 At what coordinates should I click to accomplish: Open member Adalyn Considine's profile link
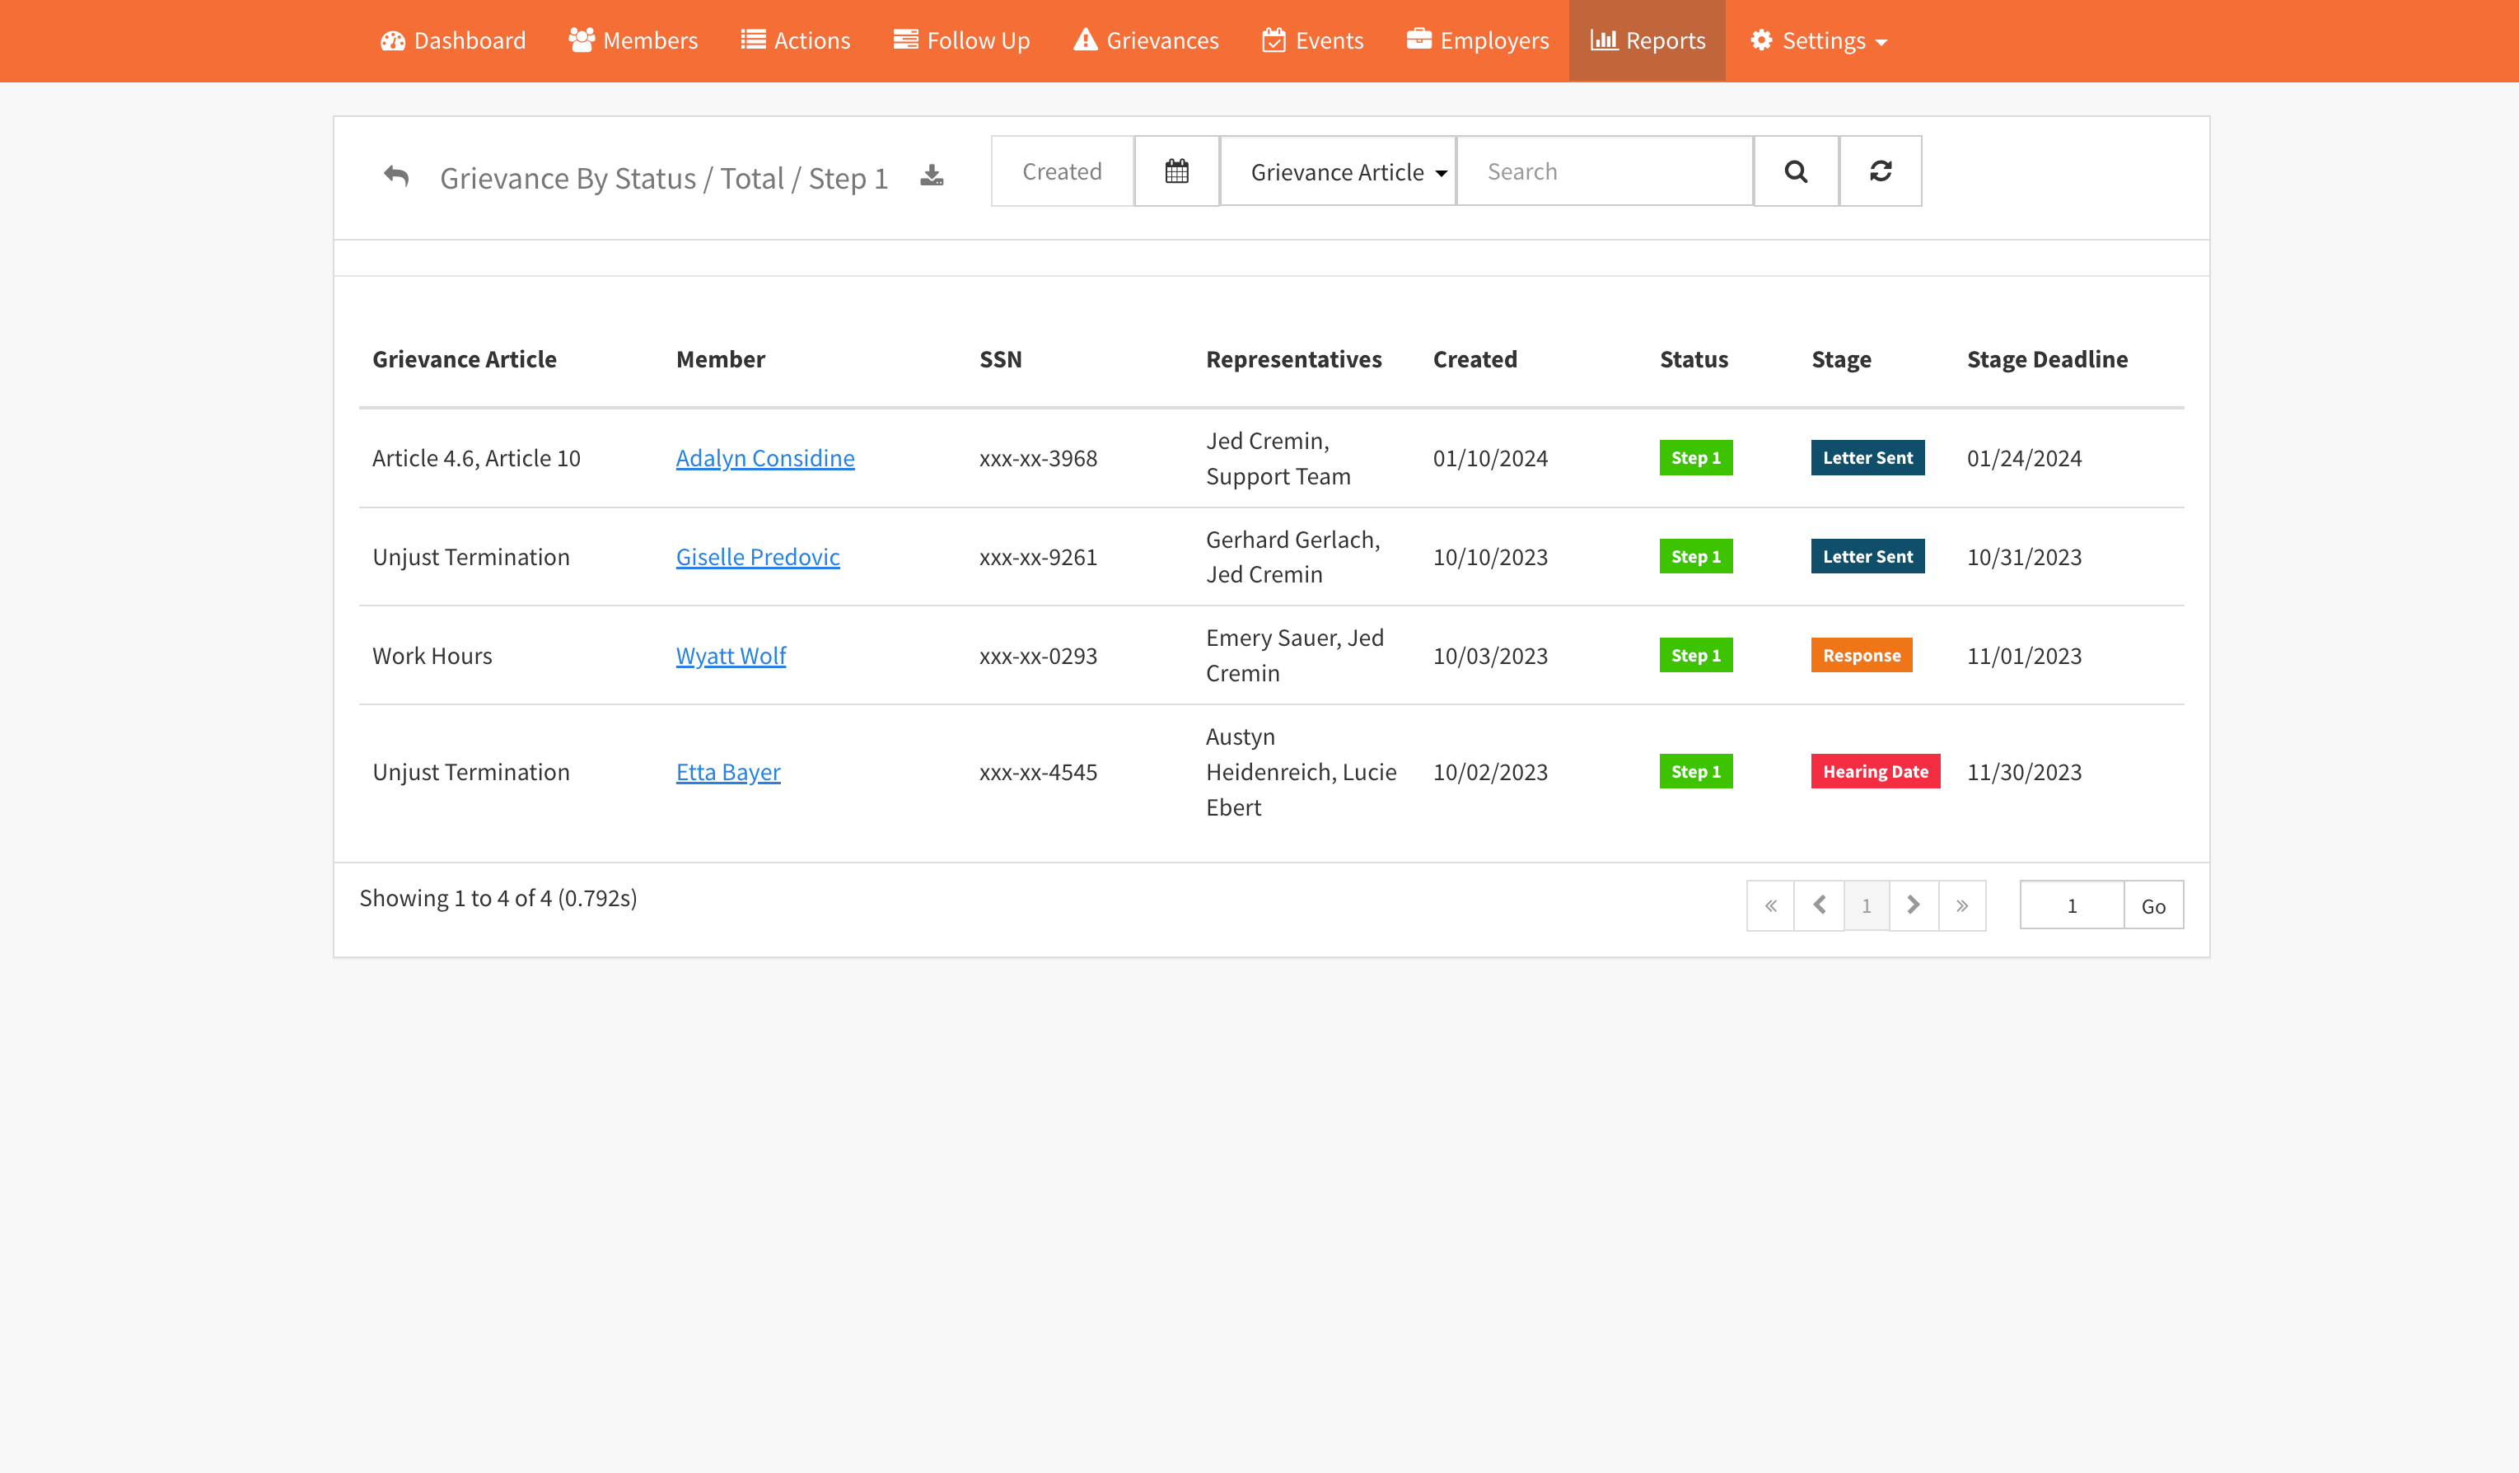click(x=764, y=458)
